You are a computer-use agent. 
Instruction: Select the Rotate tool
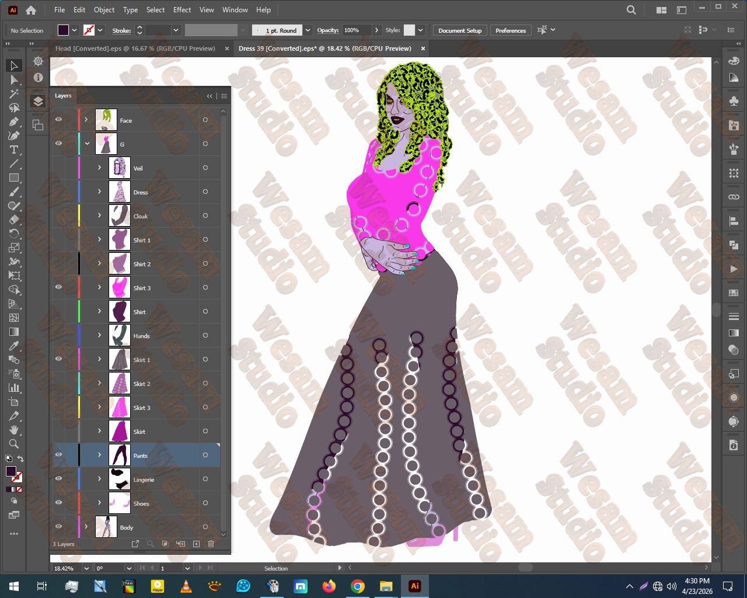coord(14,234)
